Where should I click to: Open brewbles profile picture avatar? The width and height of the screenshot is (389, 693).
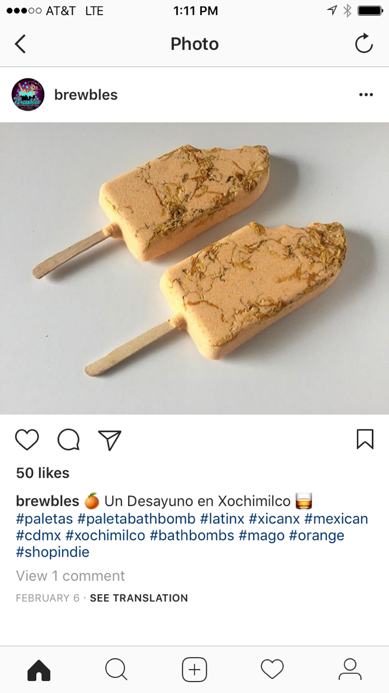click(28, 95)
